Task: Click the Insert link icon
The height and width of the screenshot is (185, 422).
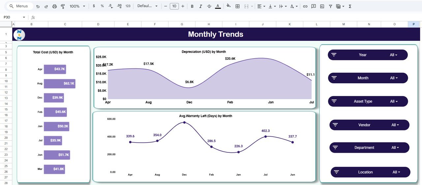Action: click(x=305, y=6)
